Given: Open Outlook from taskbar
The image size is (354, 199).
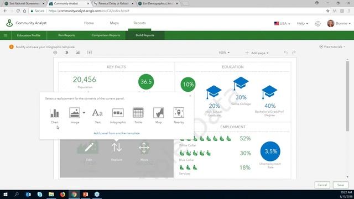Looking at the screenshot, I should 28,194.
